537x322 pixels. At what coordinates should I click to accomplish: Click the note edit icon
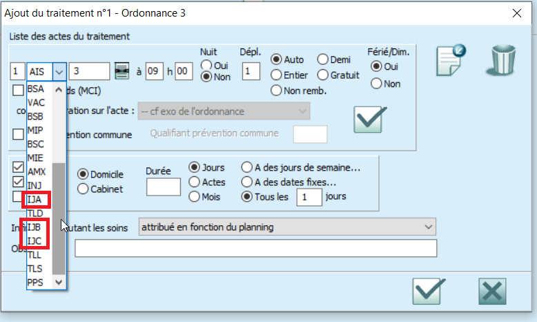point(452,61)
